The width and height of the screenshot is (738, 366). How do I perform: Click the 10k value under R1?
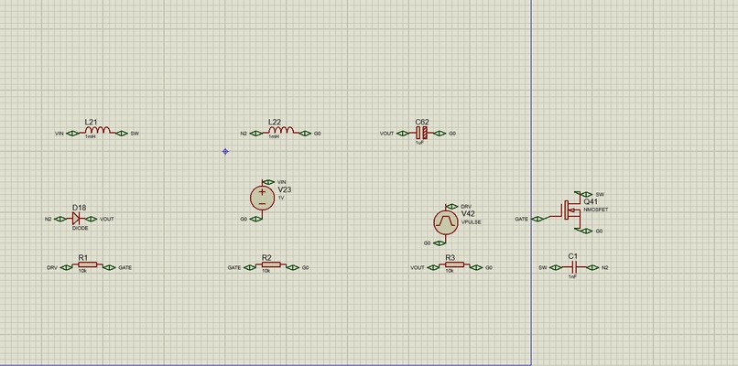click(81, 272)
